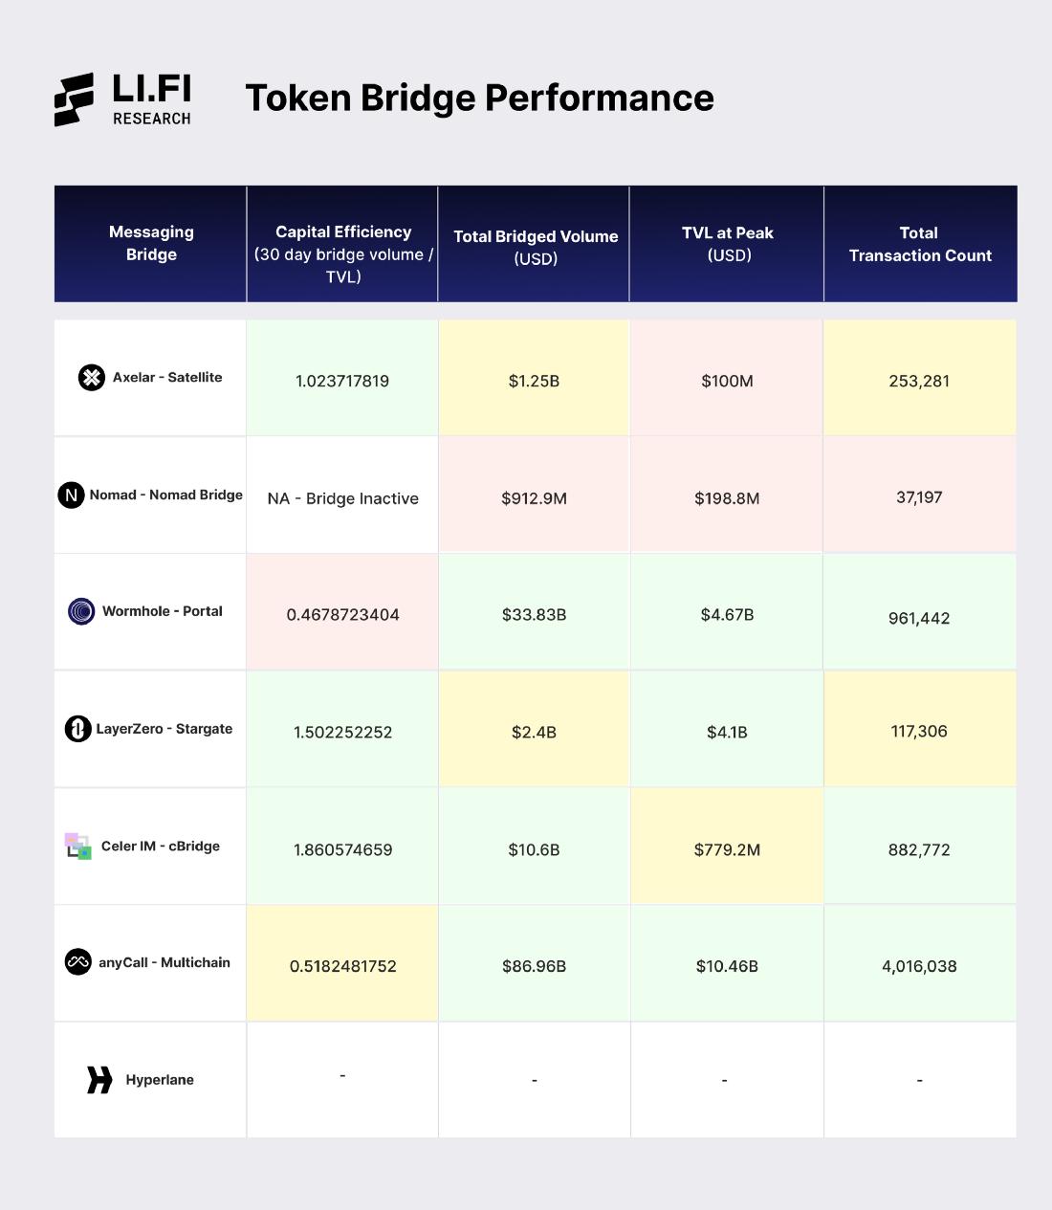
Task: Click the Celer IM cBridge icon
Action: (x=77, y=847)
